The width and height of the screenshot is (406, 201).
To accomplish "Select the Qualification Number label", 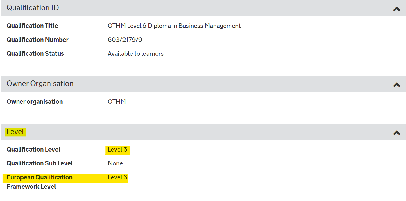I will (38, 40).
